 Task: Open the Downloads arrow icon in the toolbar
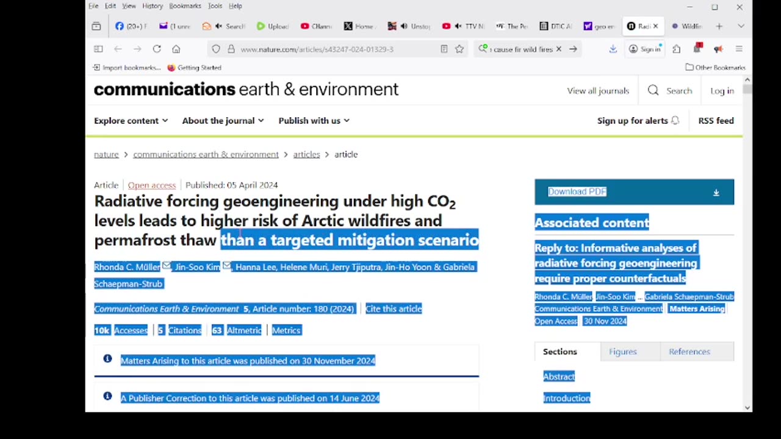point(613,49)
